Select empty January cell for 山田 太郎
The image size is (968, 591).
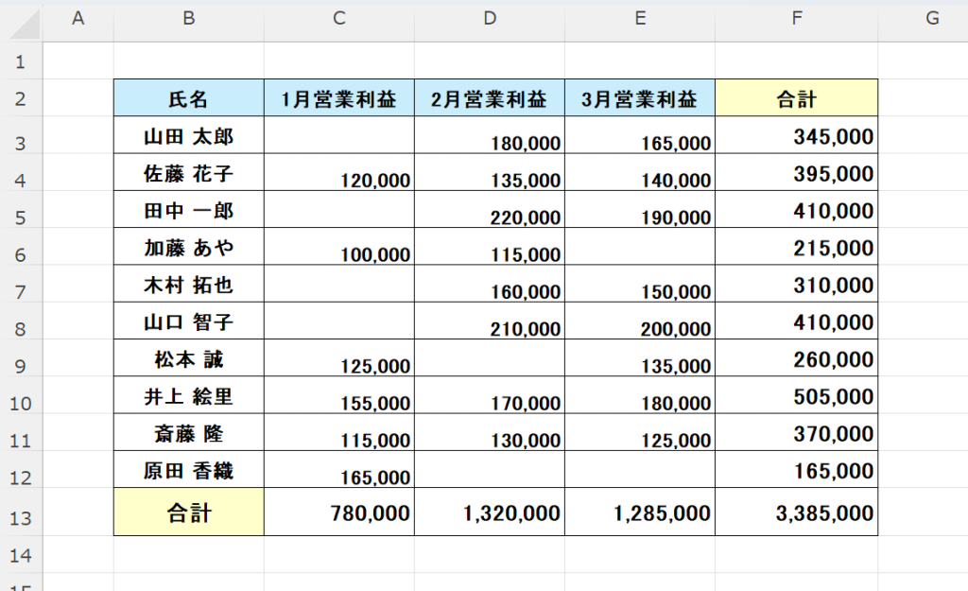338,136
